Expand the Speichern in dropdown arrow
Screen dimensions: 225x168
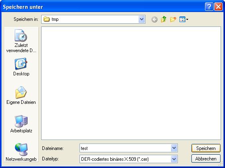pyautogui.click(x=142, y=19)
